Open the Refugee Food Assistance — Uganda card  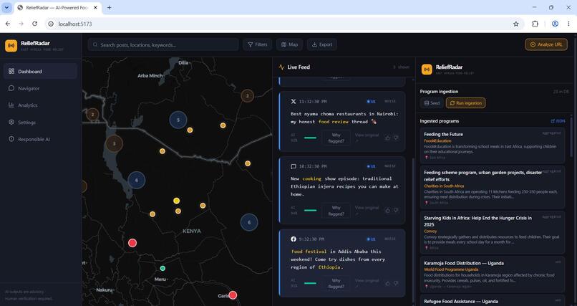coord(493,301)
